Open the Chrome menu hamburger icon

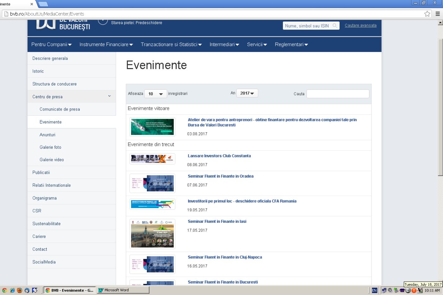438,14
